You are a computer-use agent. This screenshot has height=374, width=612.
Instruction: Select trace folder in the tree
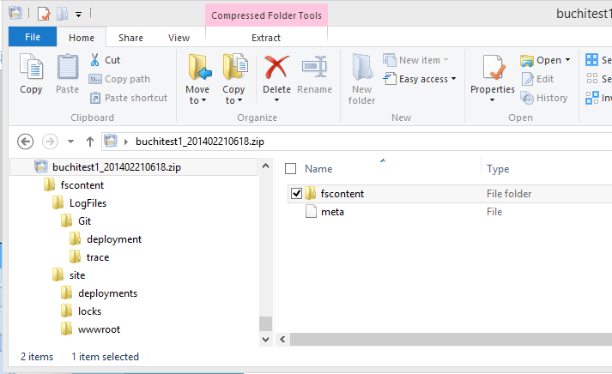[98, 257]
